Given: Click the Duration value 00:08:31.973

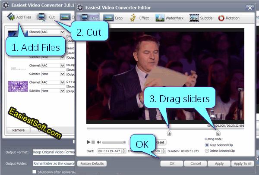Looking at the screenshot, I should [x=190, y=151].
